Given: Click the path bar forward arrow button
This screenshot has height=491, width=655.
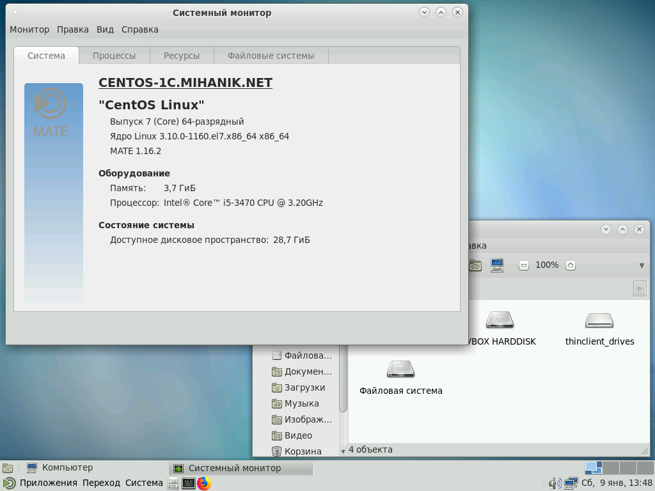Looking at the screenshot, I should pyautogui.click(x=640, y=288).
